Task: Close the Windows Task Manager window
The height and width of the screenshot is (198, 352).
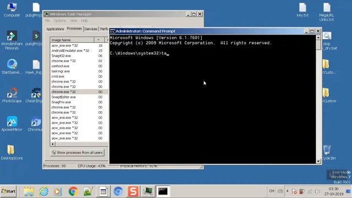Action: coord(200,14)
